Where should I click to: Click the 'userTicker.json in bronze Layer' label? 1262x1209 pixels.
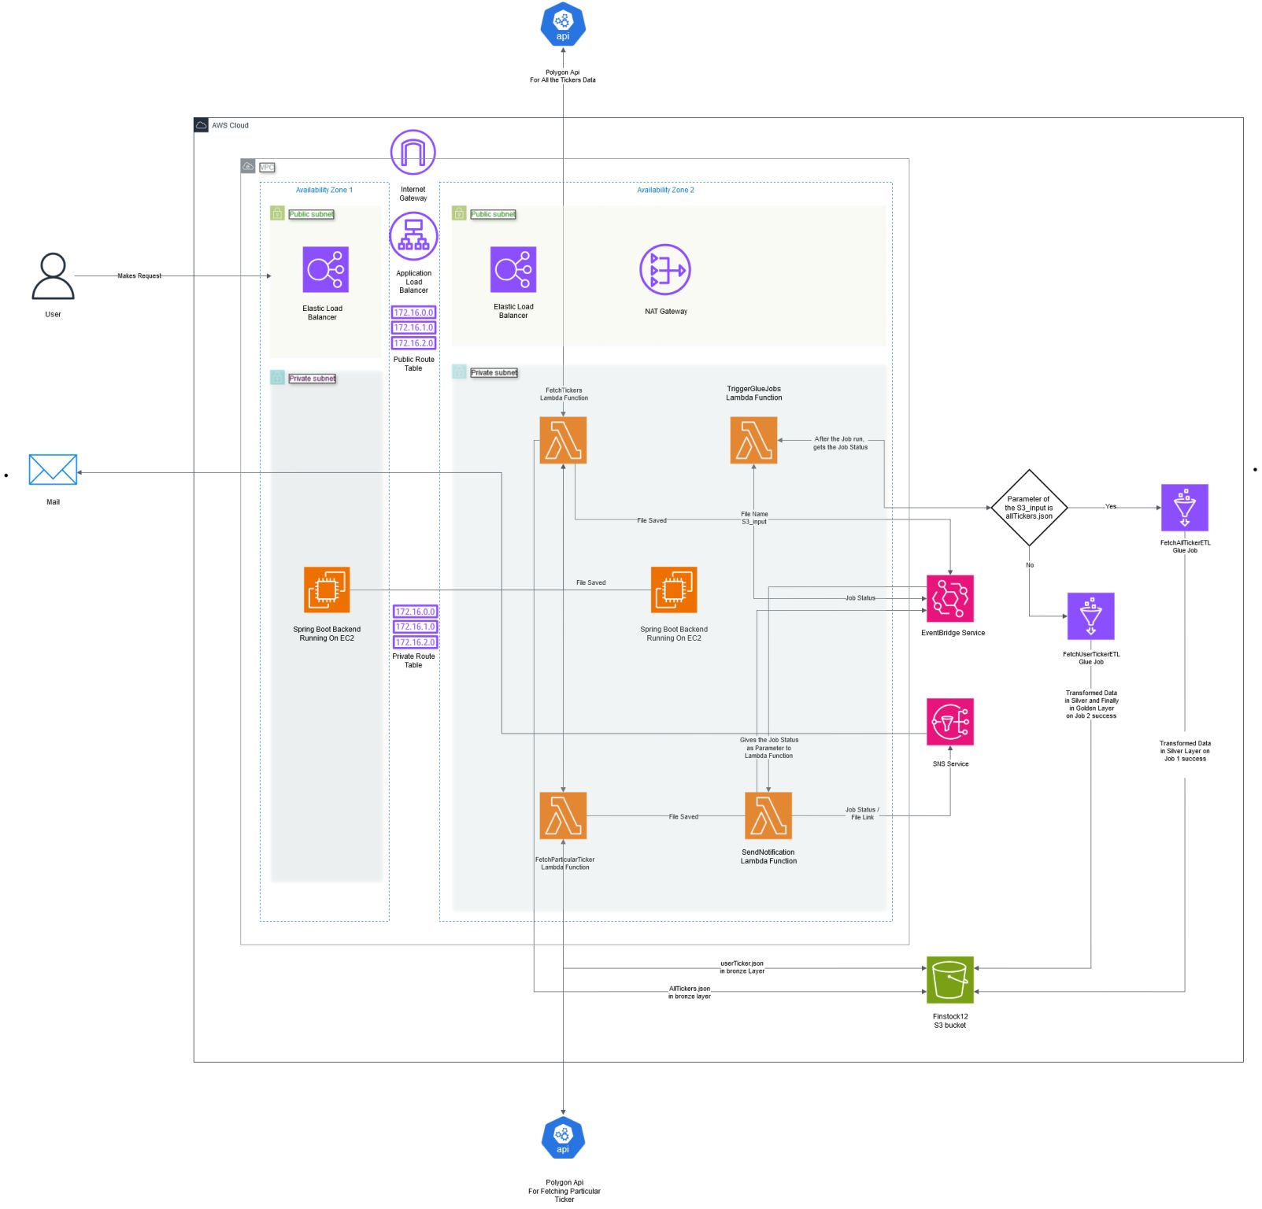tap(742, 967)
